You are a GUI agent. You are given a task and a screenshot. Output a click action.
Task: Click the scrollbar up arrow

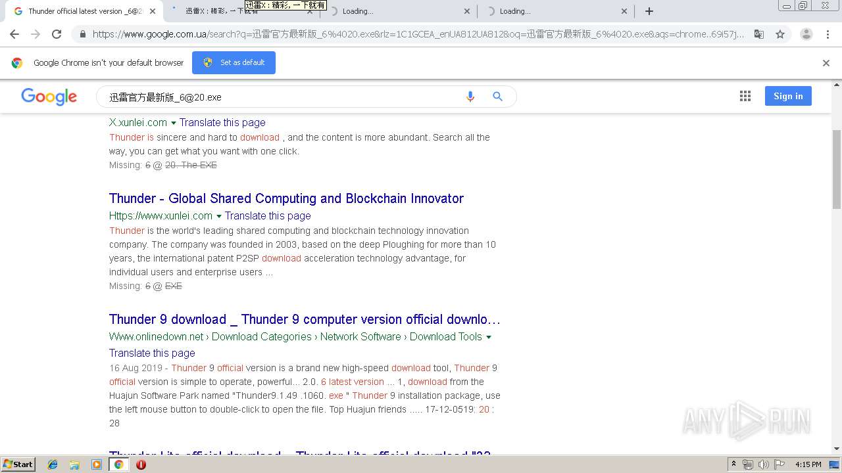pyautogui.click(x=837, y=85)
